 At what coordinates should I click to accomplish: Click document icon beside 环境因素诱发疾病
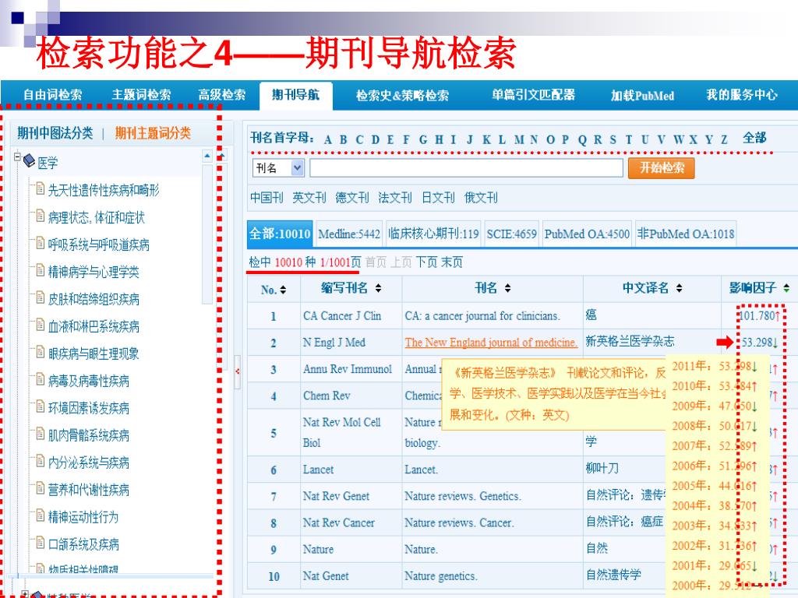point(41,406)
